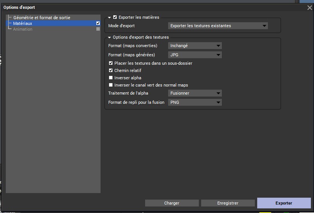The image size is (314, 213).
Task: Uncheck Exporter les matières checkbox
Action: click(x=115, y=17)
